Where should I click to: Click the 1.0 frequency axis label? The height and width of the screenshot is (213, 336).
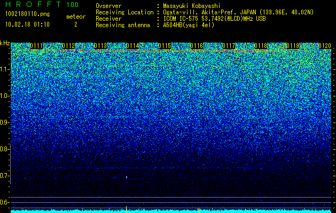[x=4, y=96]
